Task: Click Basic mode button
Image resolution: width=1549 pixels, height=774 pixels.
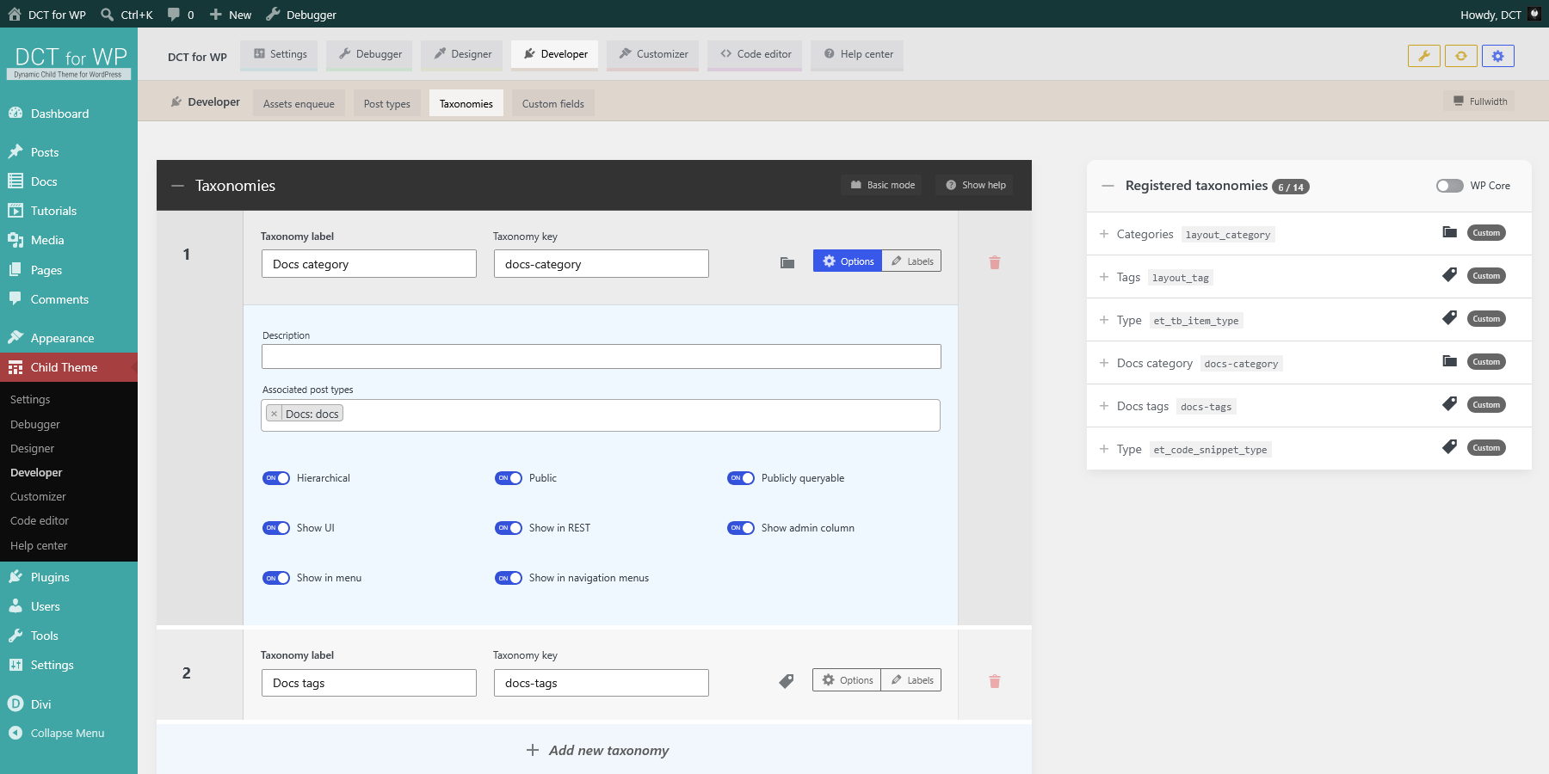Action: click(882, 185)
